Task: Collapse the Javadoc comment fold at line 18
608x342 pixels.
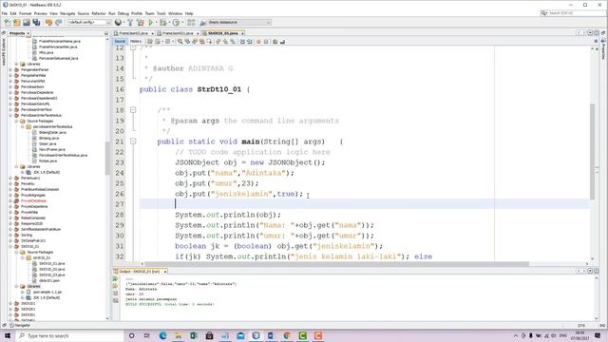Action: (x=133, y=110)
